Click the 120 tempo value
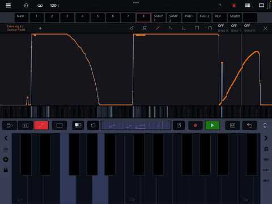 [x=53, y=6]
